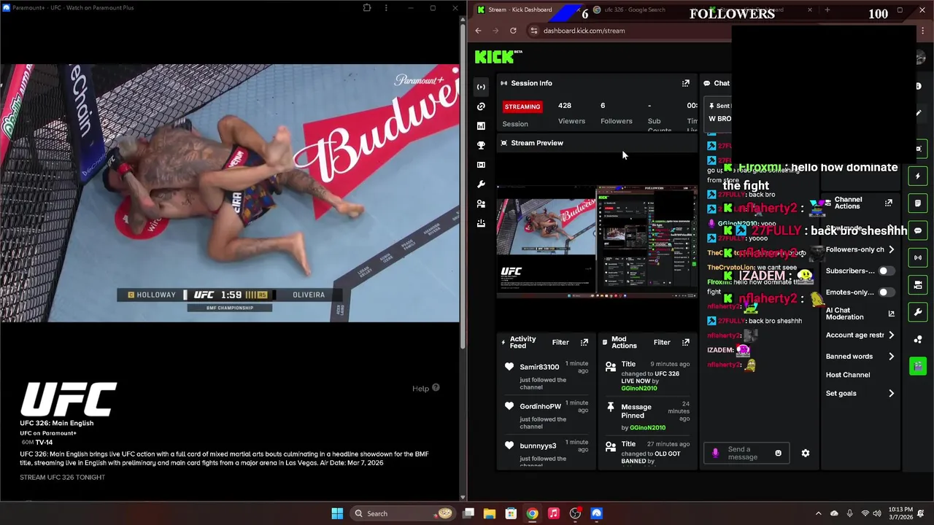Click GGinoN2010 in Message Pinned entry
934x525 pixels.
647,427
